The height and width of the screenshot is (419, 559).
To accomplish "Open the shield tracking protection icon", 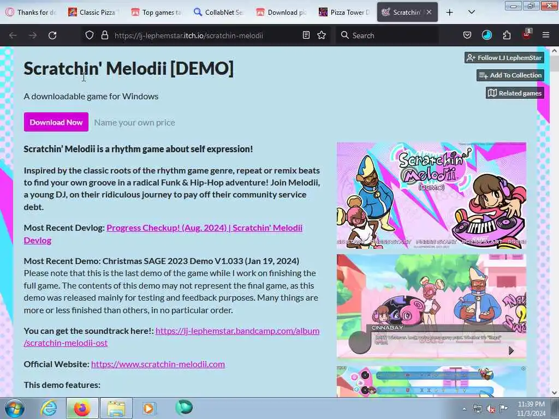I will coord(90,35).
